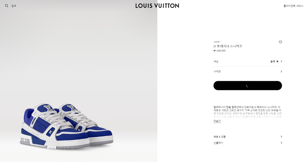Open the 배송 & 교환 section label
The height and width of the screenshot is (162, 305).
(x=220, y=137)
